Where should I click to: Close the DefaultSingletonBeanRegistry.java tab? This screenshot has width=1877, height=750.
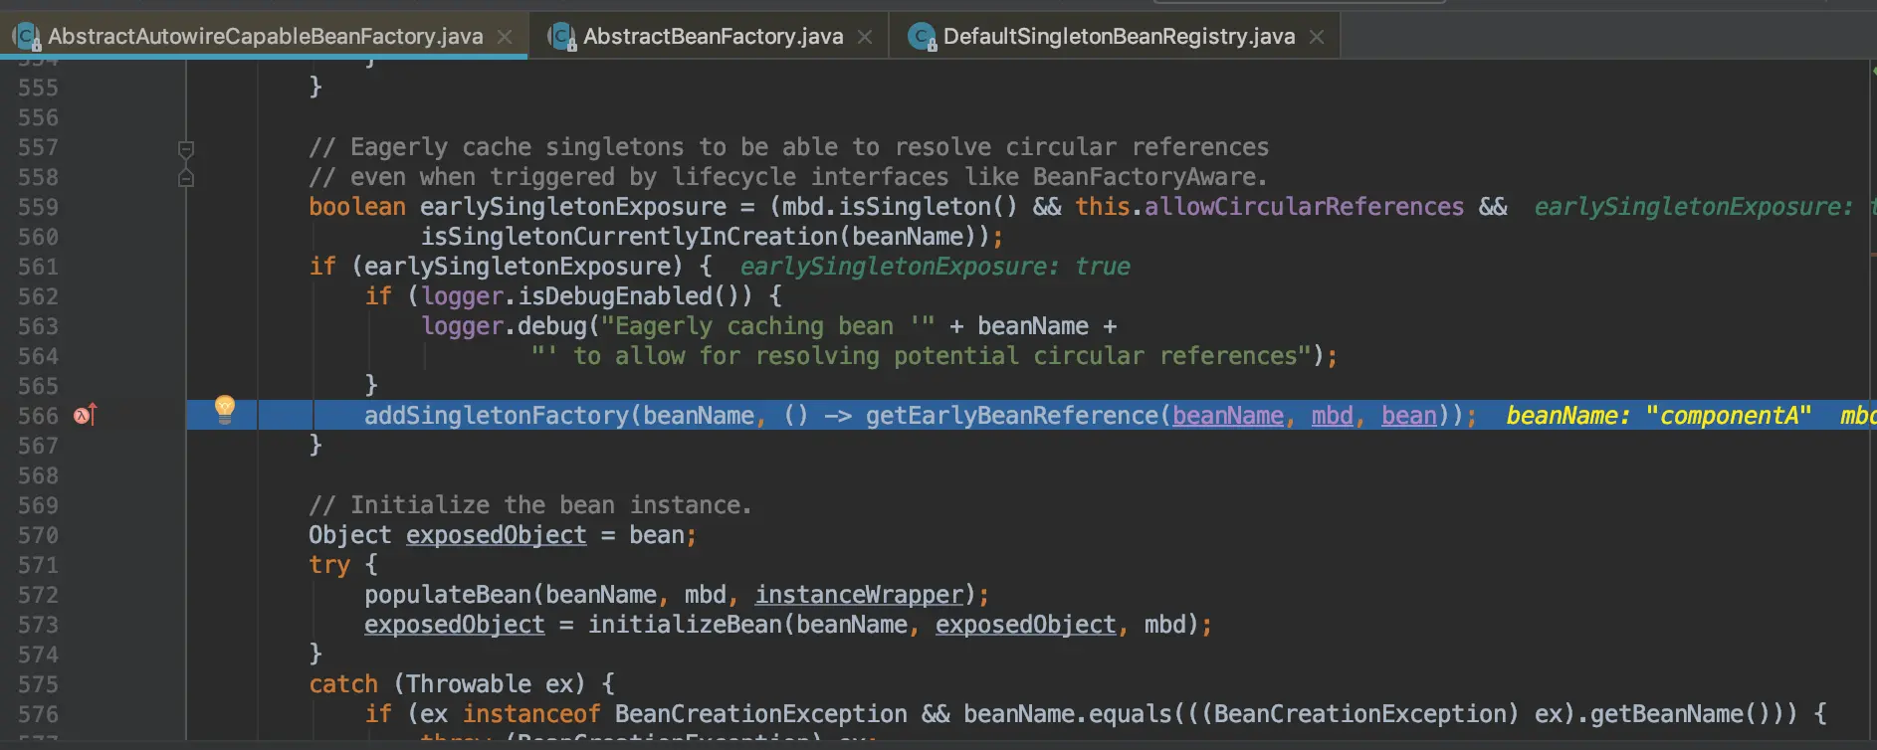tap(1317, 37)
